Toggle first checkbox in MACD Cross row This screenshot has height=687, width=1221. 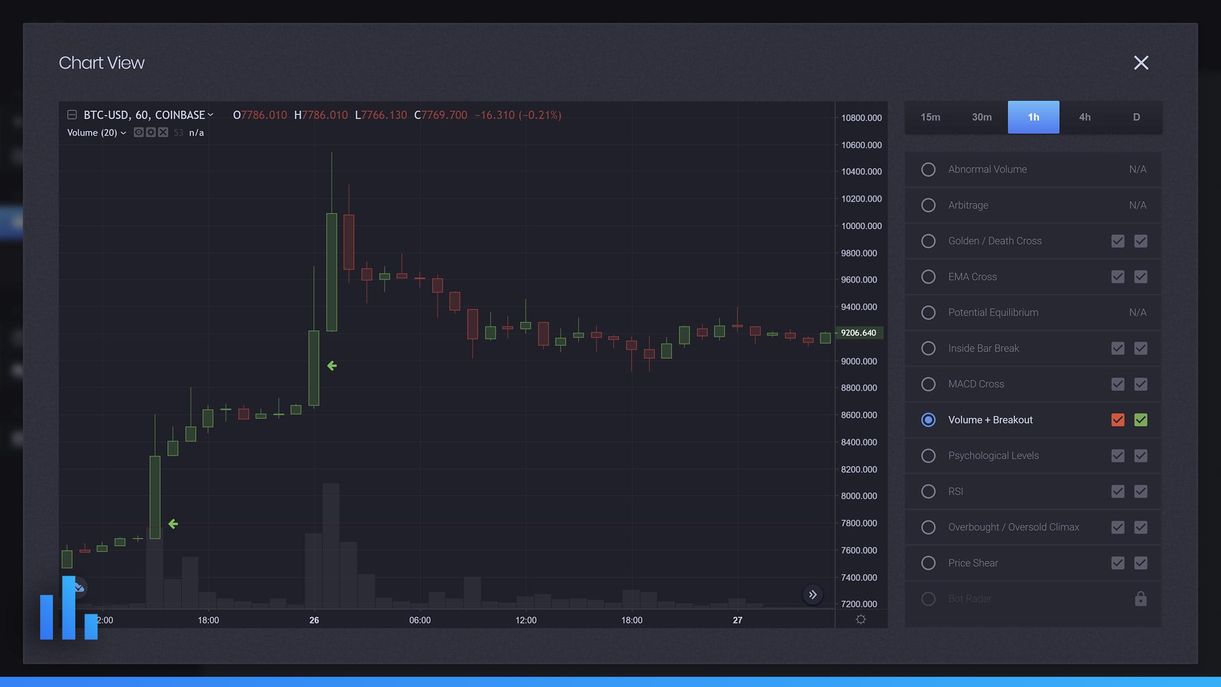pyautogui.click(x=1118, y=384)
